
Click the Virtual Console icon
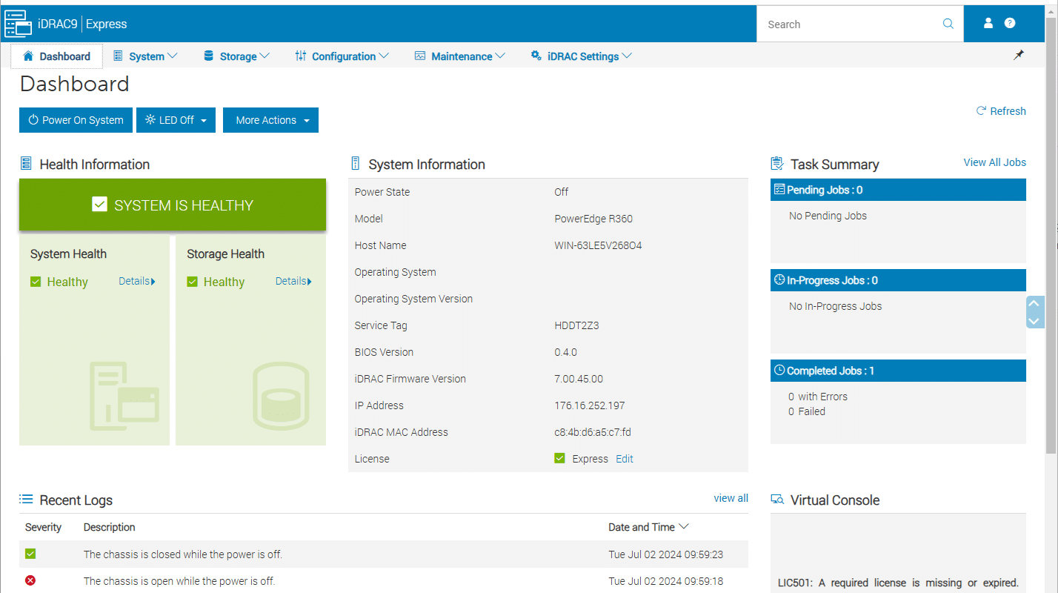[x=777, y=500]
